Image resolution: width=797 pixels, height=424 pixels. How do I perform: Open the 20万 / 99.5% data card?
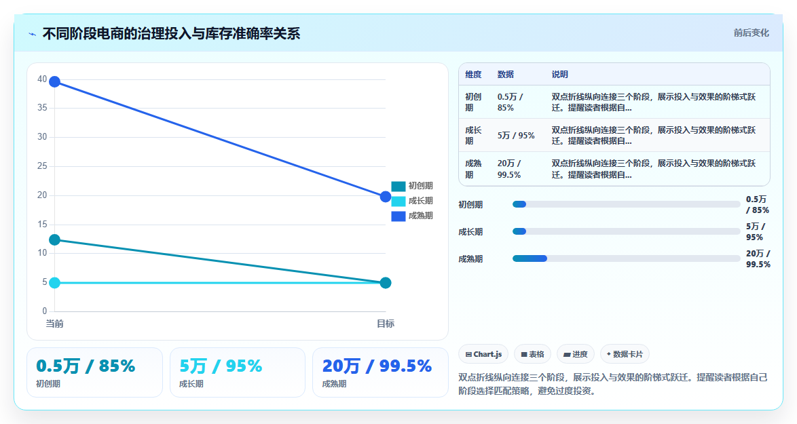[x=380, y=372]
